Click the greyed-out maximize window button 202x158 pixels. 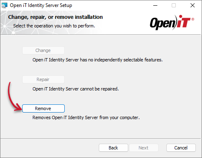pos(174,5)
